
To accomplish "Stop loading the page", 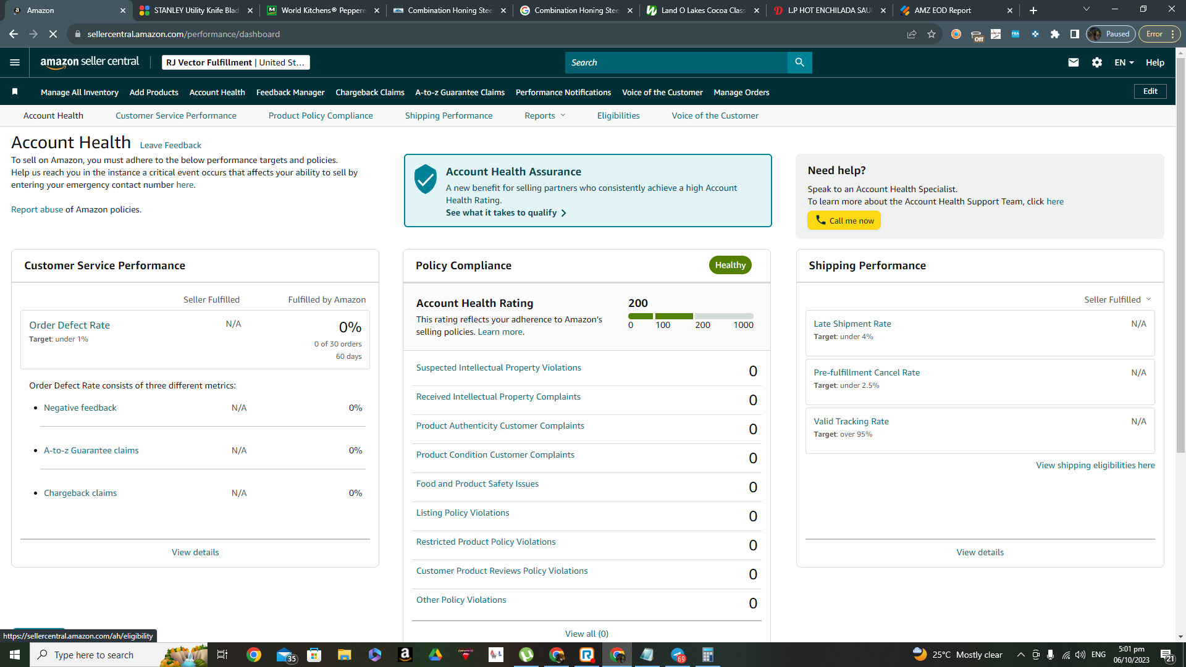I will 53,34.
